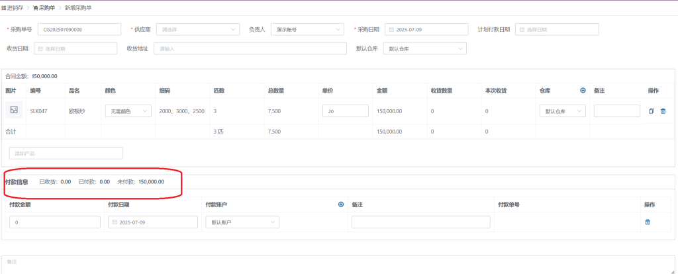This screenshot has width=678, height=274.
Task: Click the 单价 unit price field
Action: coord(345,111)
